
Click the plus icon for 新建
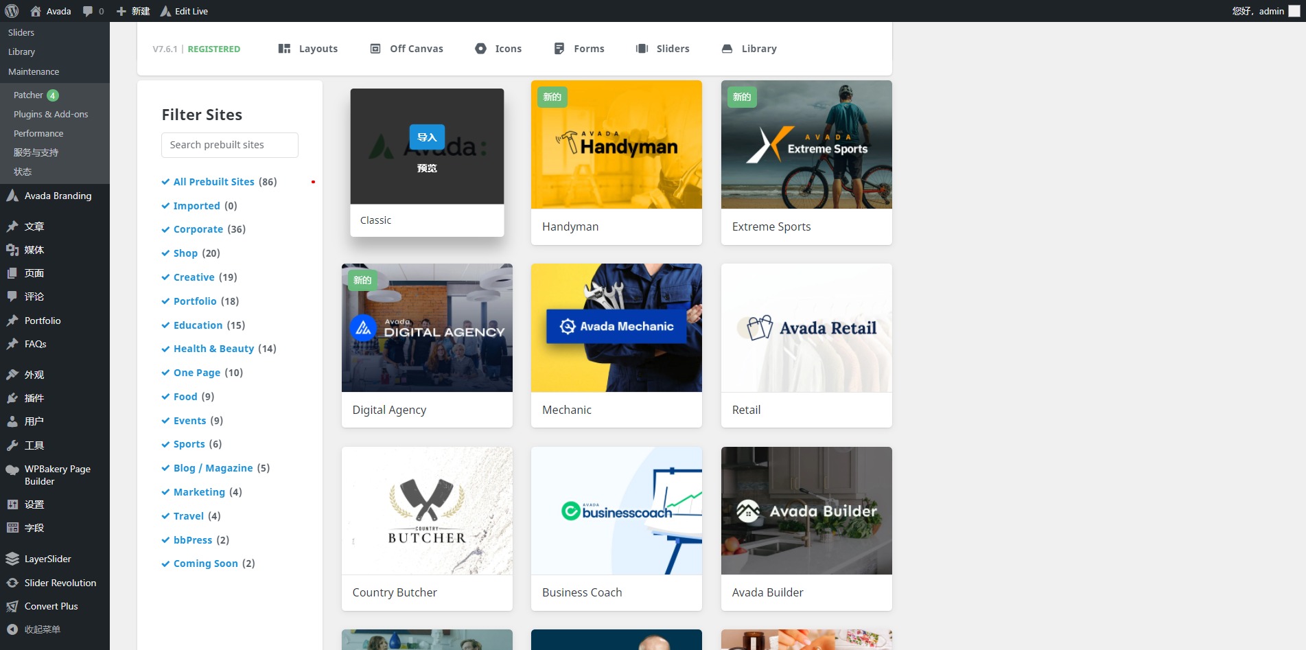(121, 11)
